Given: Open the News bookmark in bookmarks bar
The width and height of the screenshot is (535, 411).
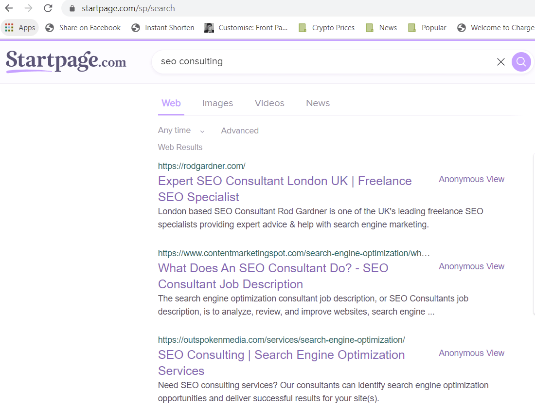Looking at the screenshot, I should click(381, 28).
